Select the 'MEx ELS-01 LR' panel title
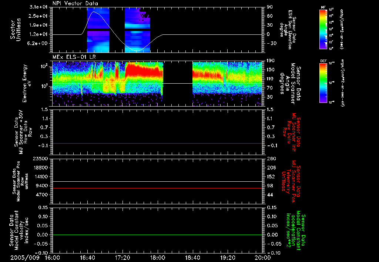The width and height of the screenshot is (379, 262). 74,57
